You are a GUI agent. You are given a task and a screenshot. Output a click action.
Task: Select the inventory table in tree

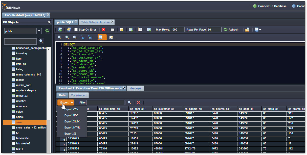pos(22,53)
